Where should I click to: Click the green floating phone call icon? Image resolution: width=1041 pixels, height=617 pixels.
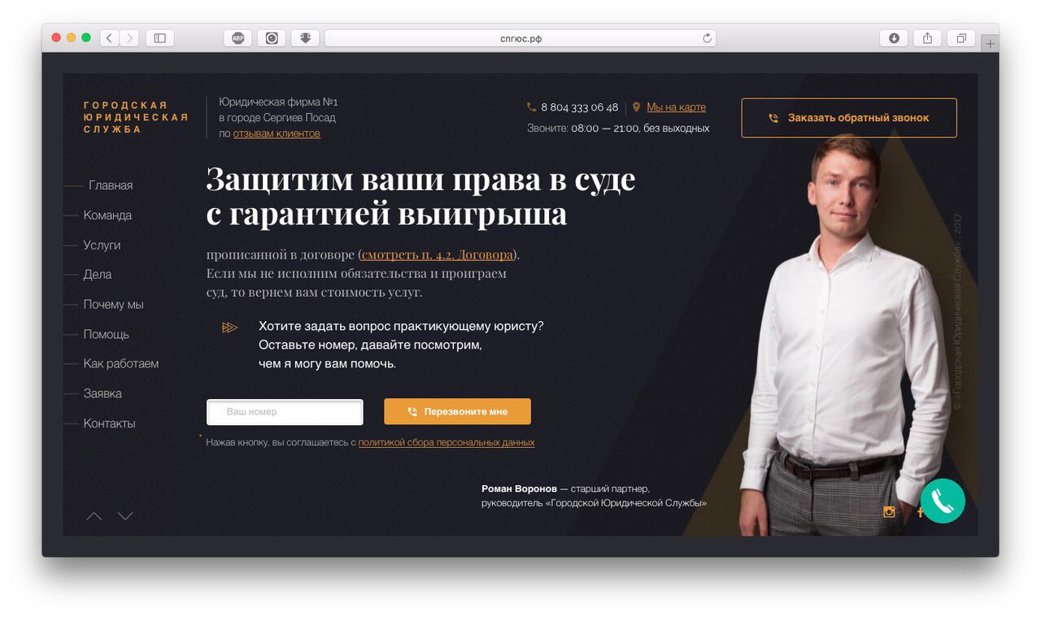click(943, 501)
